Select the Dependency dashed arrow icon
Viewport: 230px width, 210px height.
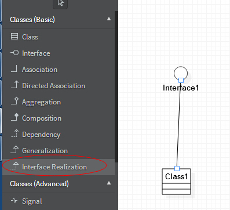(14, 133)
